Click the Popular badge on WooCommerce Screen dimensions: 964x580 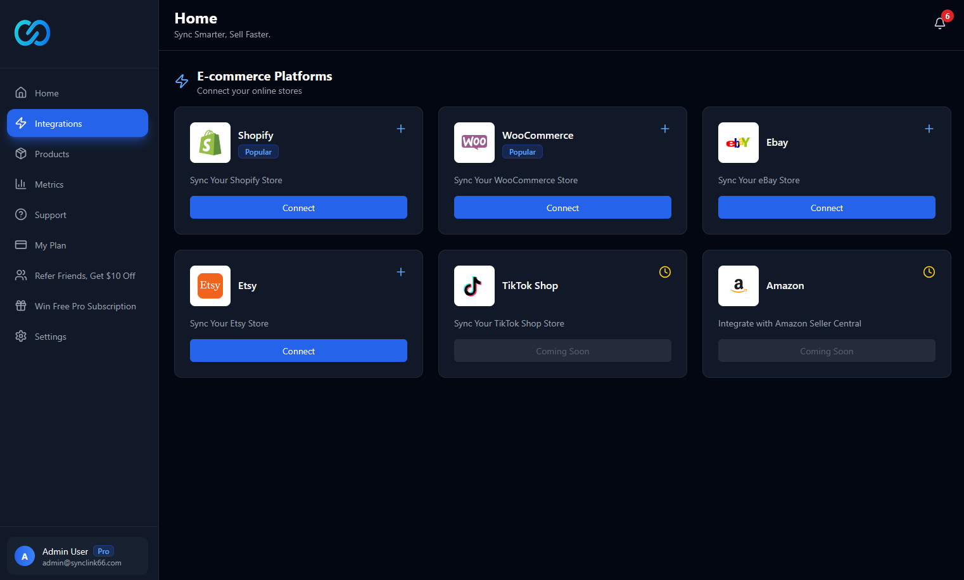[523, 151]
